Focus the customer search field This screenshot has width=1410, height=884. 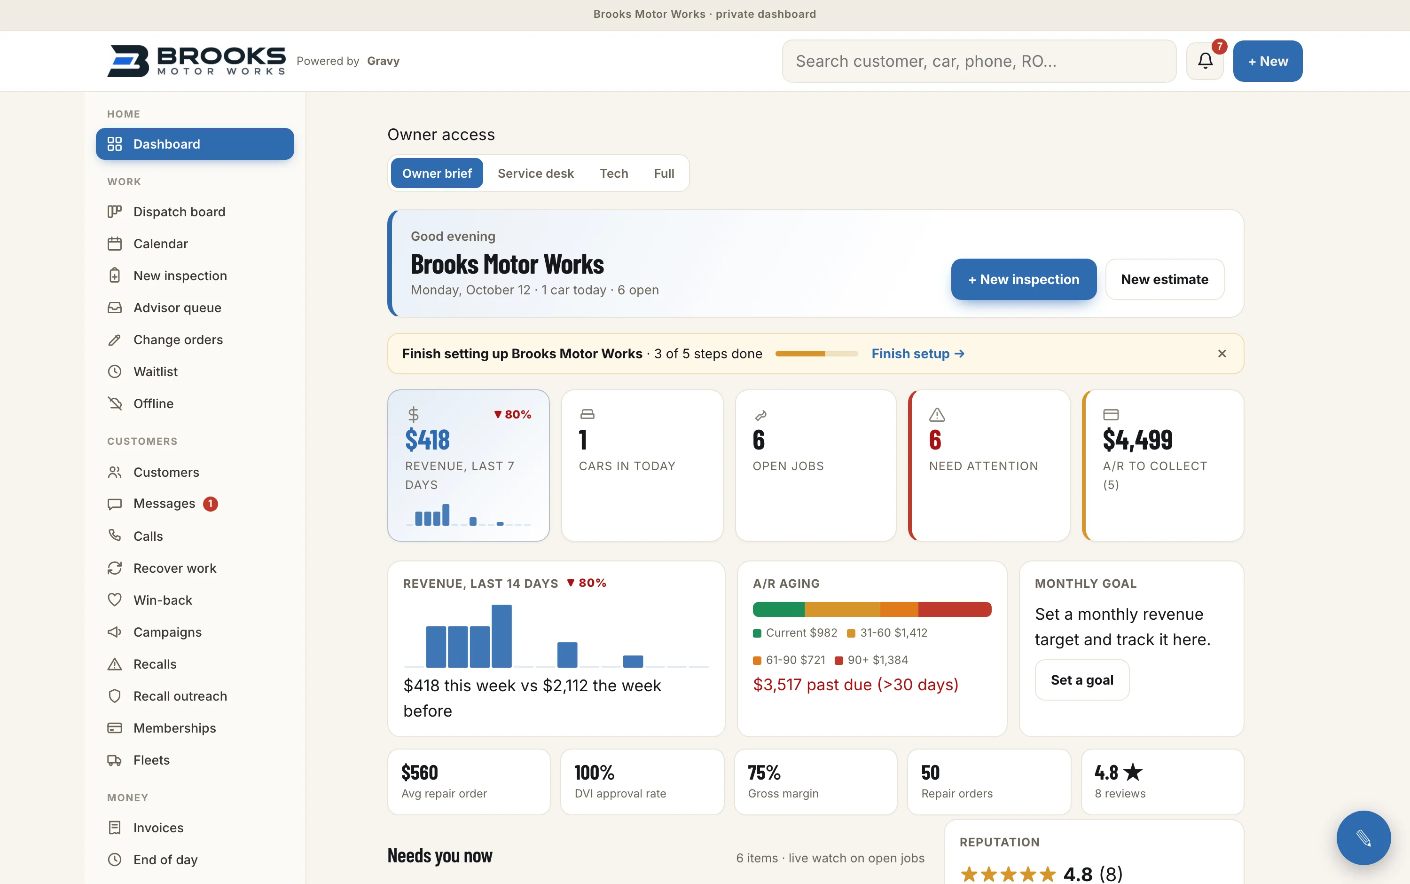pos(979,61)
